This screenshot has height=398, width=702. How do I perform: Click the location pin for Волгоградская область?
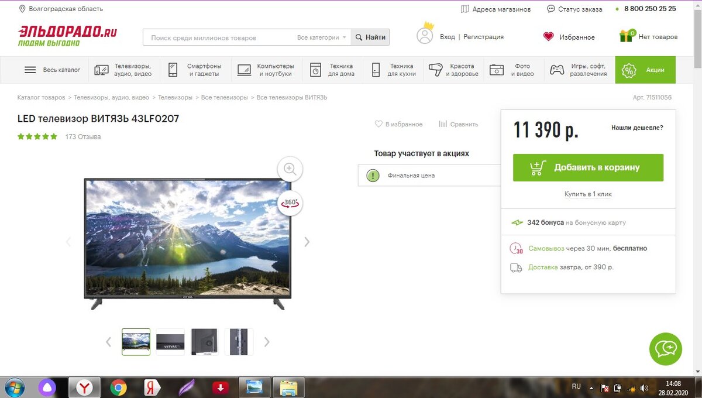pyautogui.click(x=22, y=9)
